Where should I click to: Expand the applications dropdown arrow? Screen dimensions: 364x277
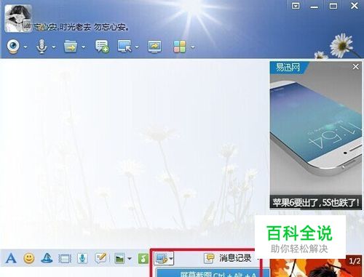[193, 47]
